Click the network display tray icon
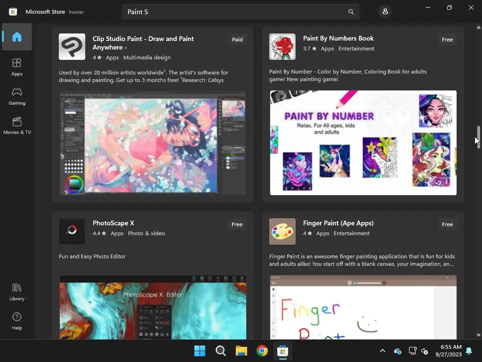 point(412,351)
